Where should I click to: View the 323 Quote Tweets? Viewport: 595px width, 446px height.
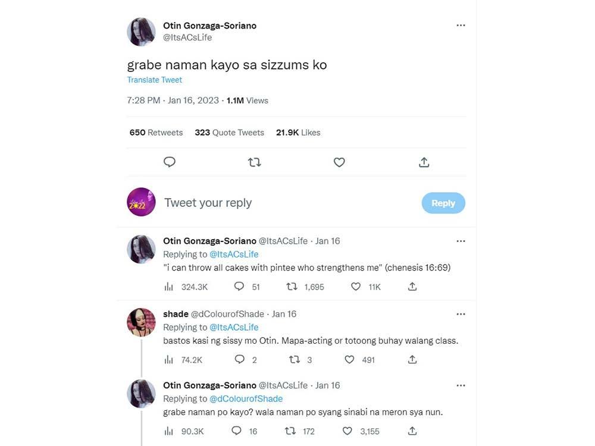point(229,132)
